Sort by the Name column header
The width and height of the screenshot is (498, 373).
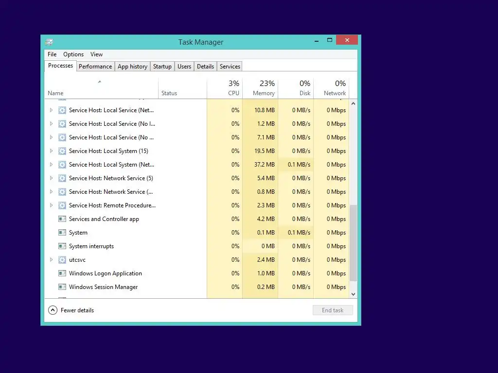tap(101, 88)
